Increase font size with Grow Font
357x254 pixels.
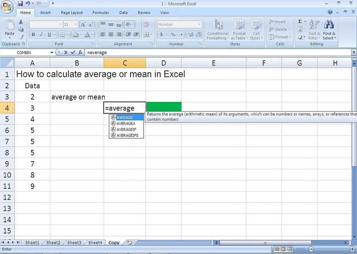pyautogui.click(x=83, y=24)
